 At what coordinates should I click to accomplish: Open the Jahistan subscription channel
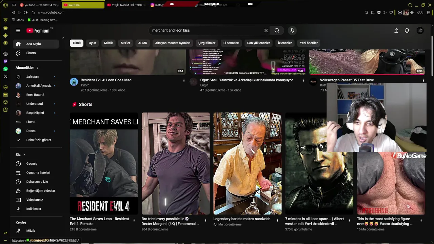pos(36,77)
